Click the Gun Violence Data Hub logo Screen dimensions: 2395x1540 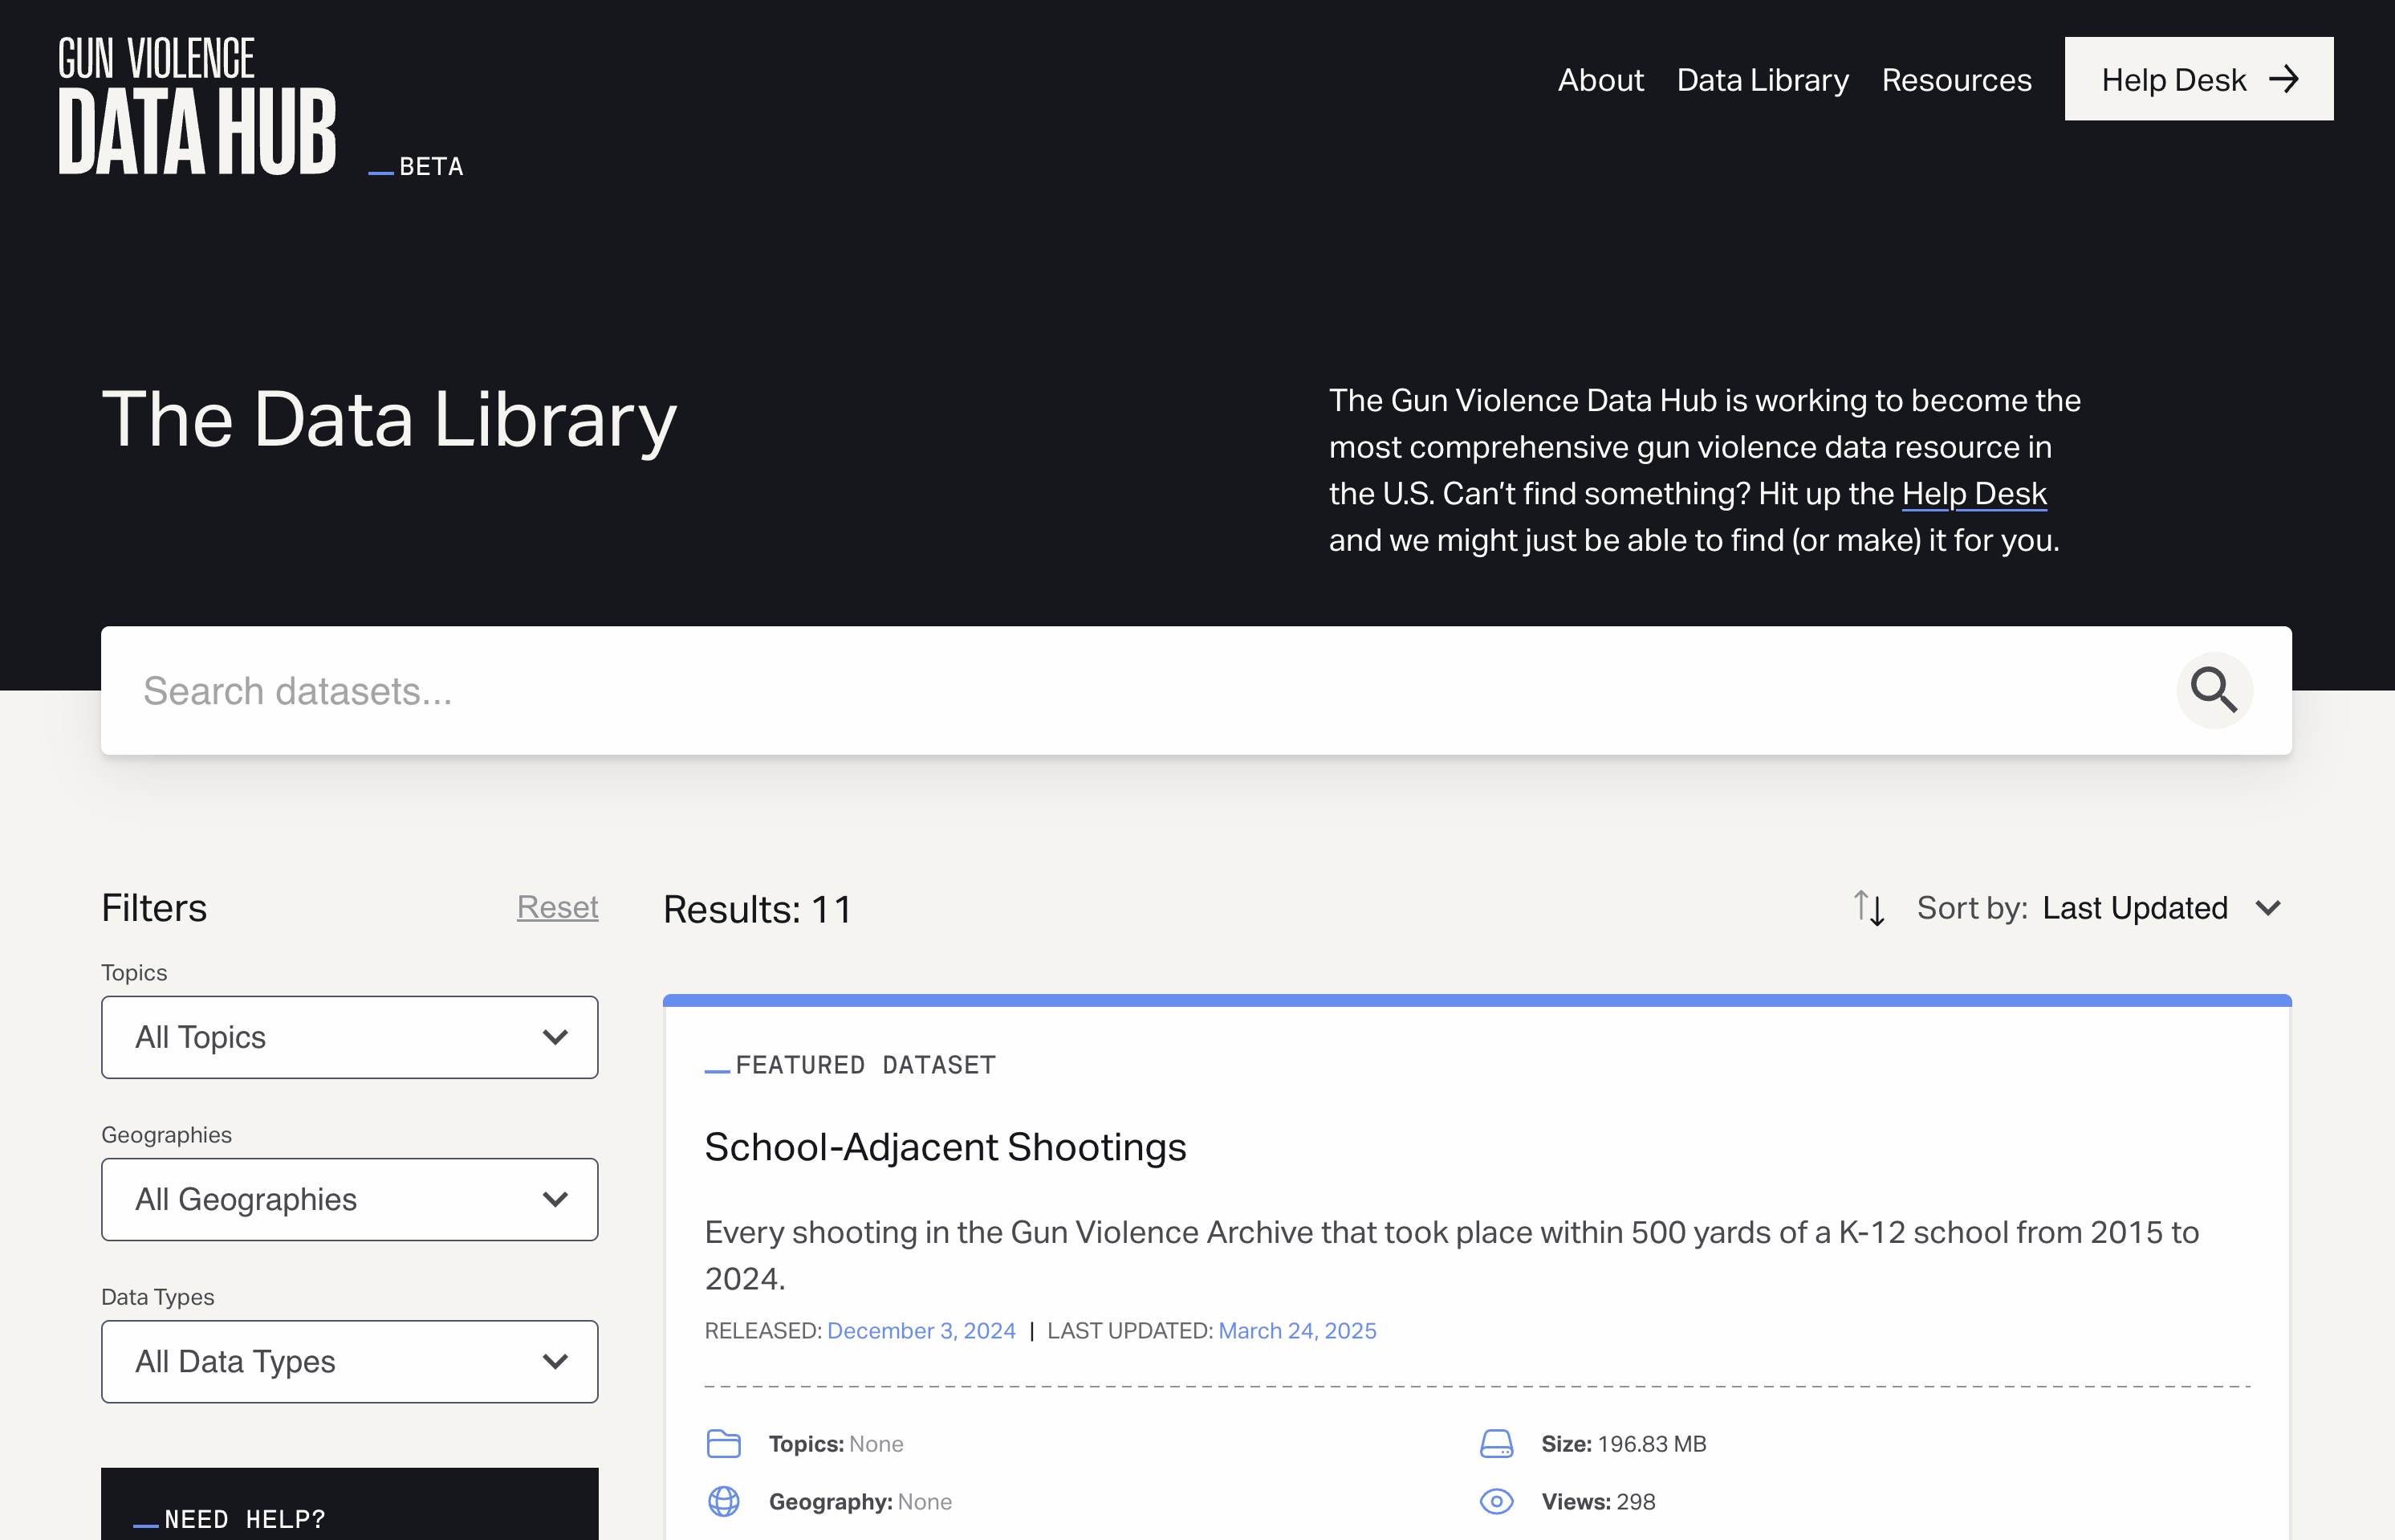(x=198, y=105)
